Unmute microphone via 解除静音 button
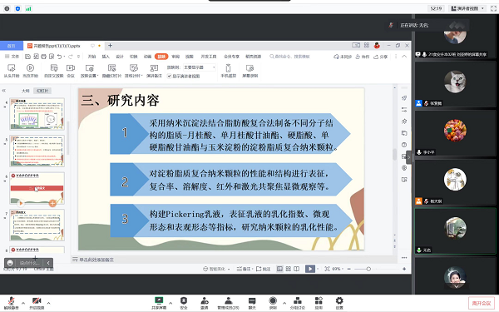The image size is (499, 312). (11, 303)
